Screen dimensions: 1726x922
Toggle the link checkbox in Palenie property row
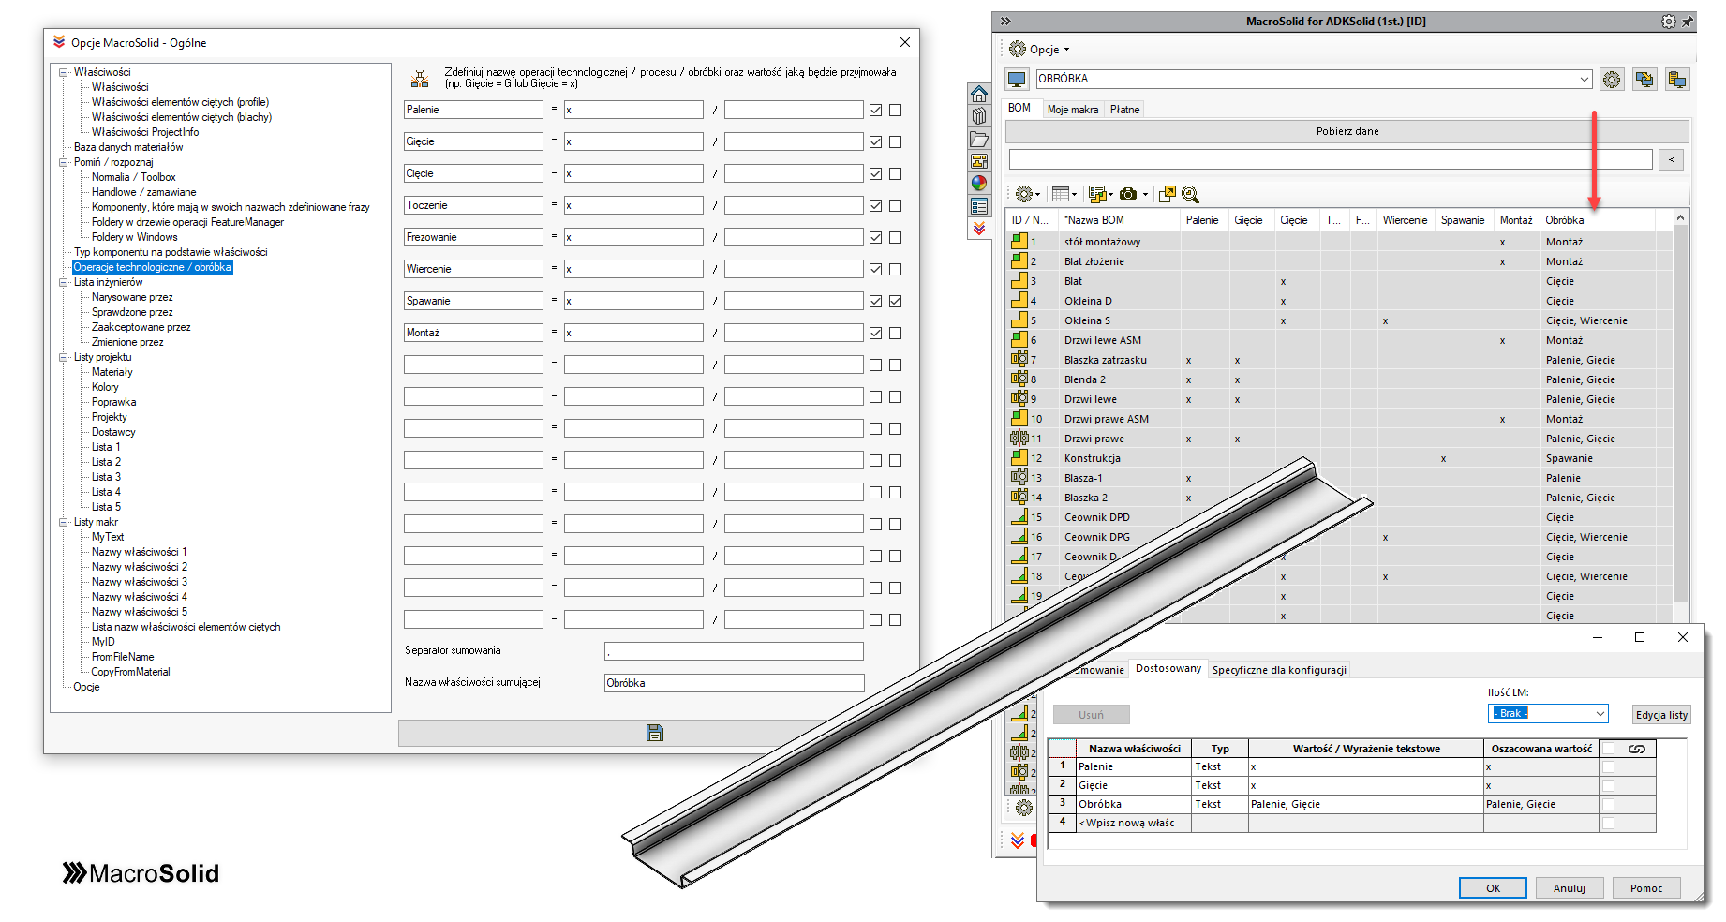coord(1609,766)
